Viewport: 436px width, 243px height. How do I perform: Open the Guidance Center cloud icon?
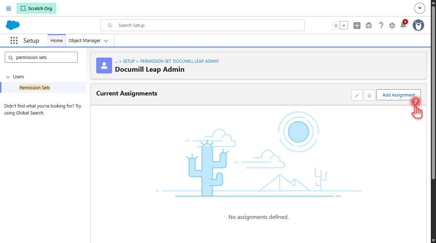(x=369, y=25)
